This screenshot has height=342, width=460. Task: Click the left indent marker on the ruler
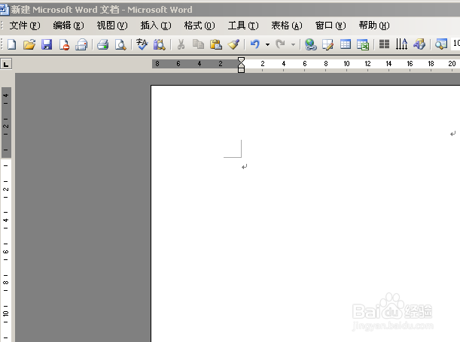click(241, 70)
